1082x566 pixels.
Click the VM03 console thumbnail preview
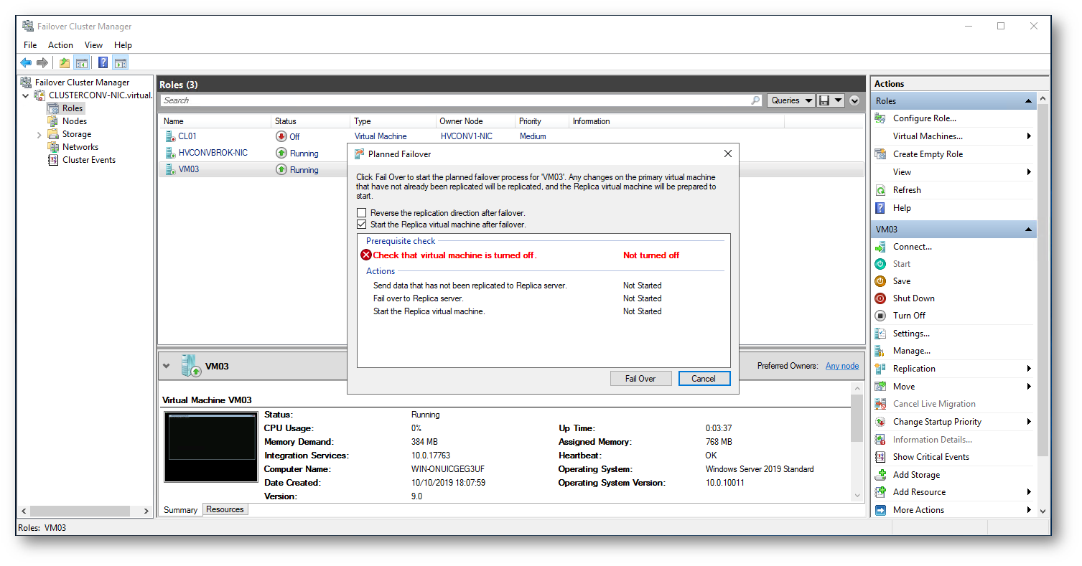pyautogui.click(x=210, y=447)
